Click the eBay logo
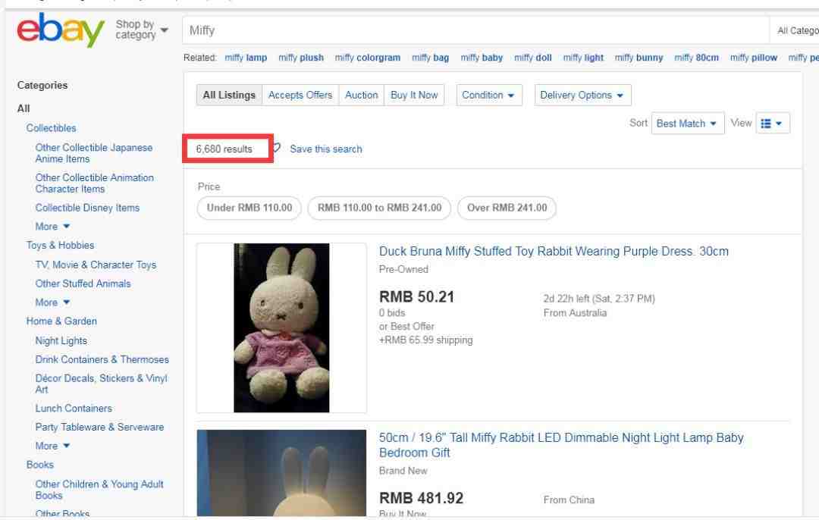This screenshot has width=819, height=520. click(61, 30)
